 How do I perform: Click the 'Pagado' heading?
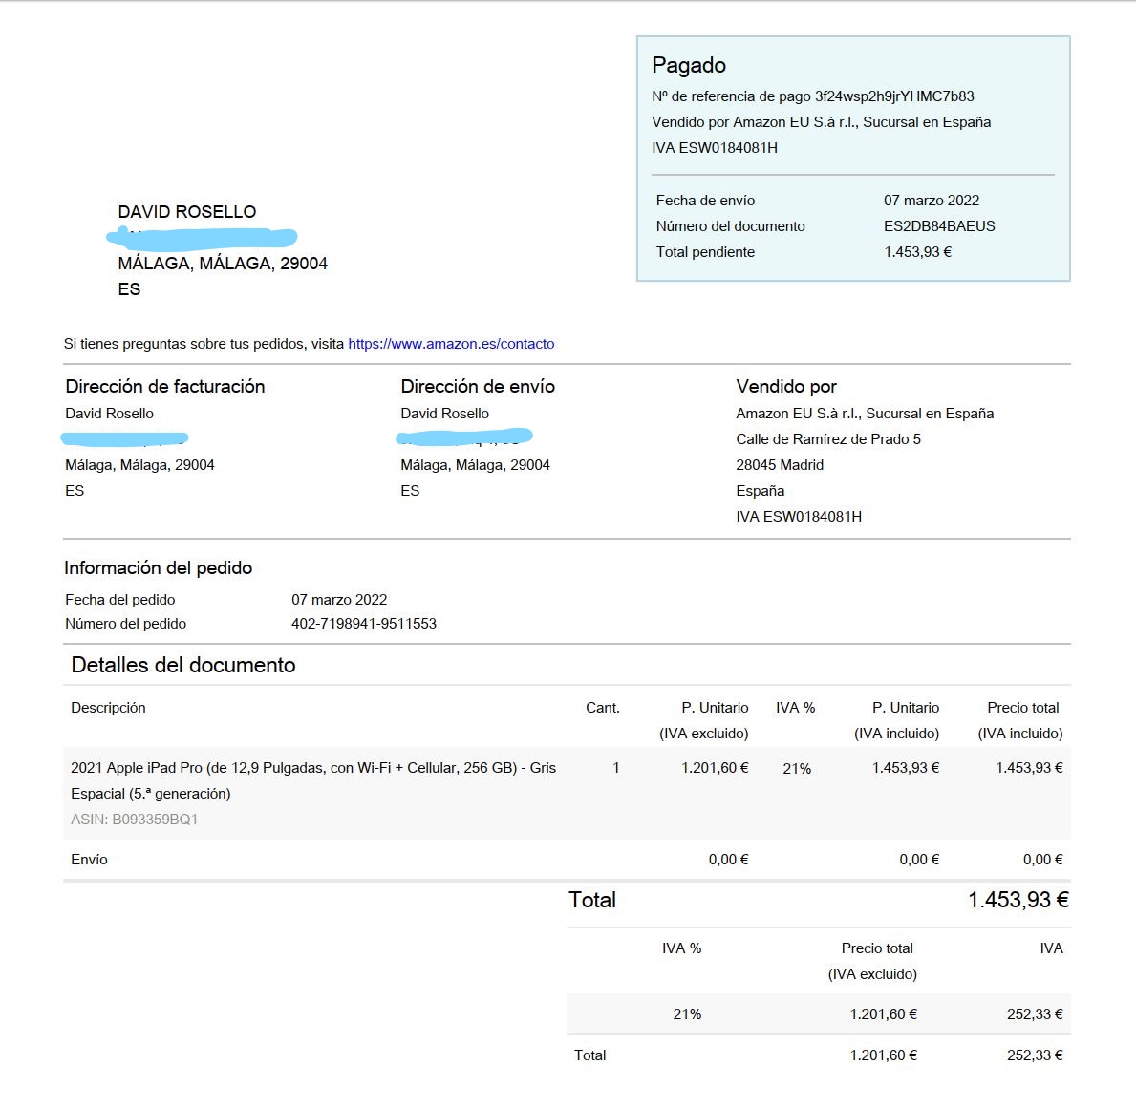click(688, 66)
